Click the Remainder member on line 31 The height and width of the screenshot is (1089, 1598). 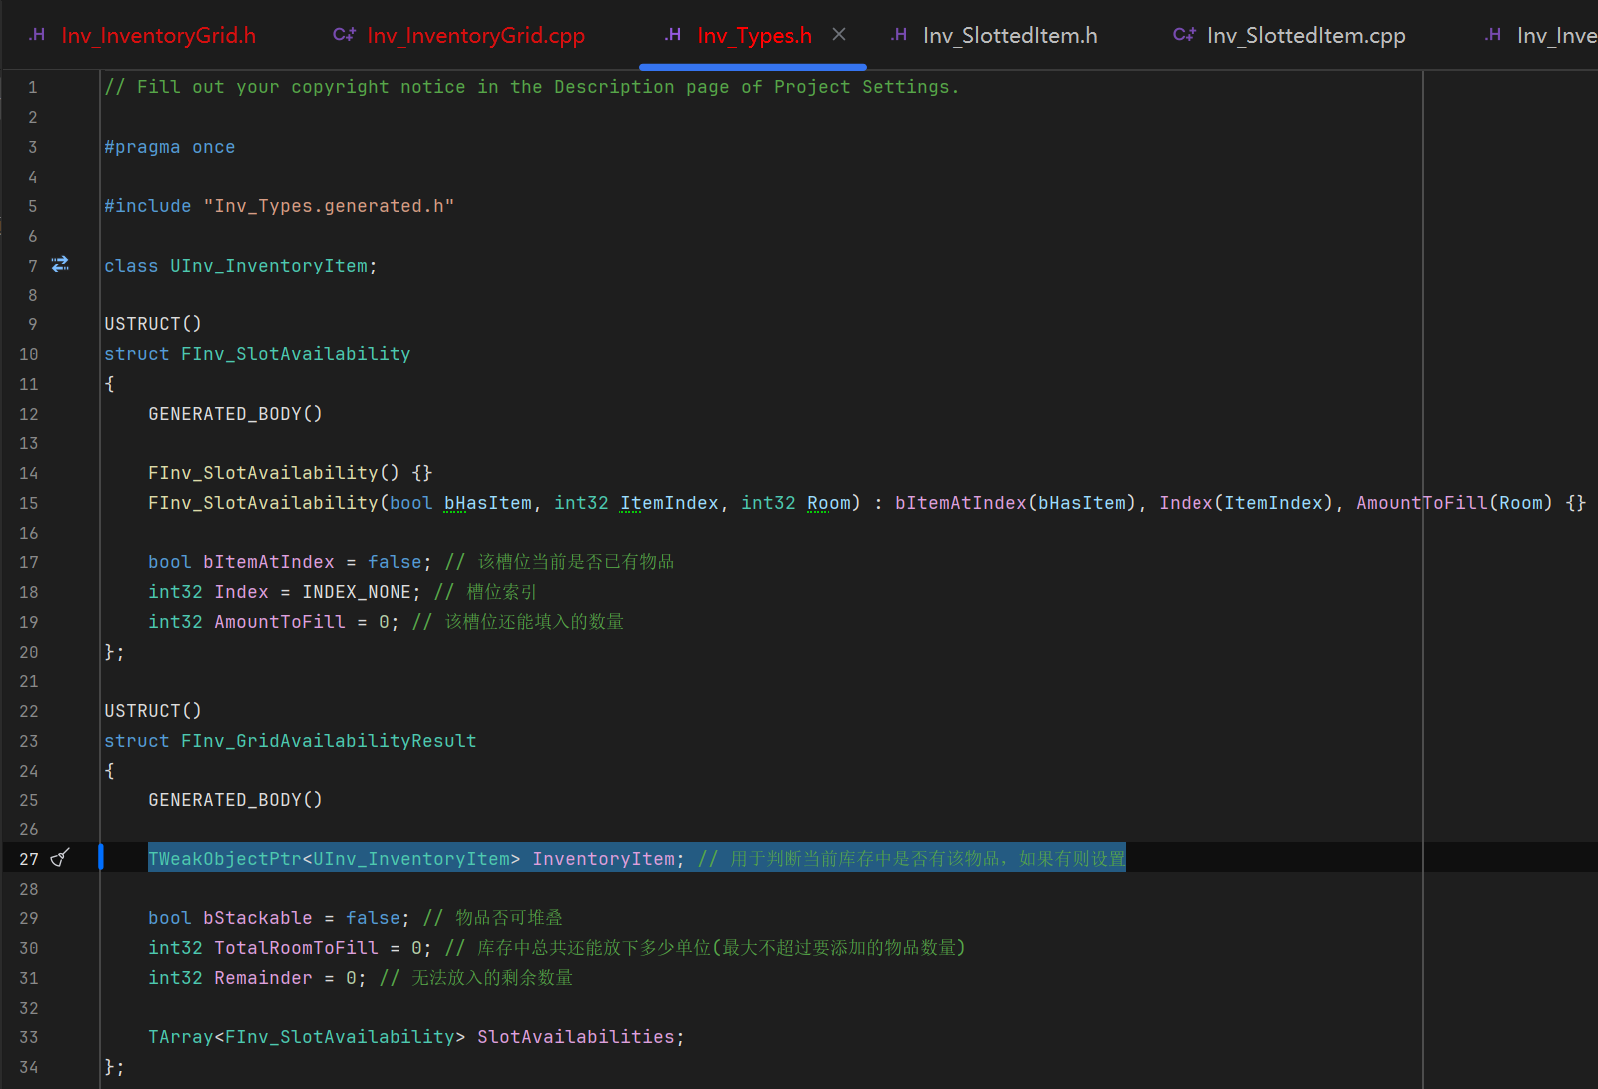pos(263,978)
